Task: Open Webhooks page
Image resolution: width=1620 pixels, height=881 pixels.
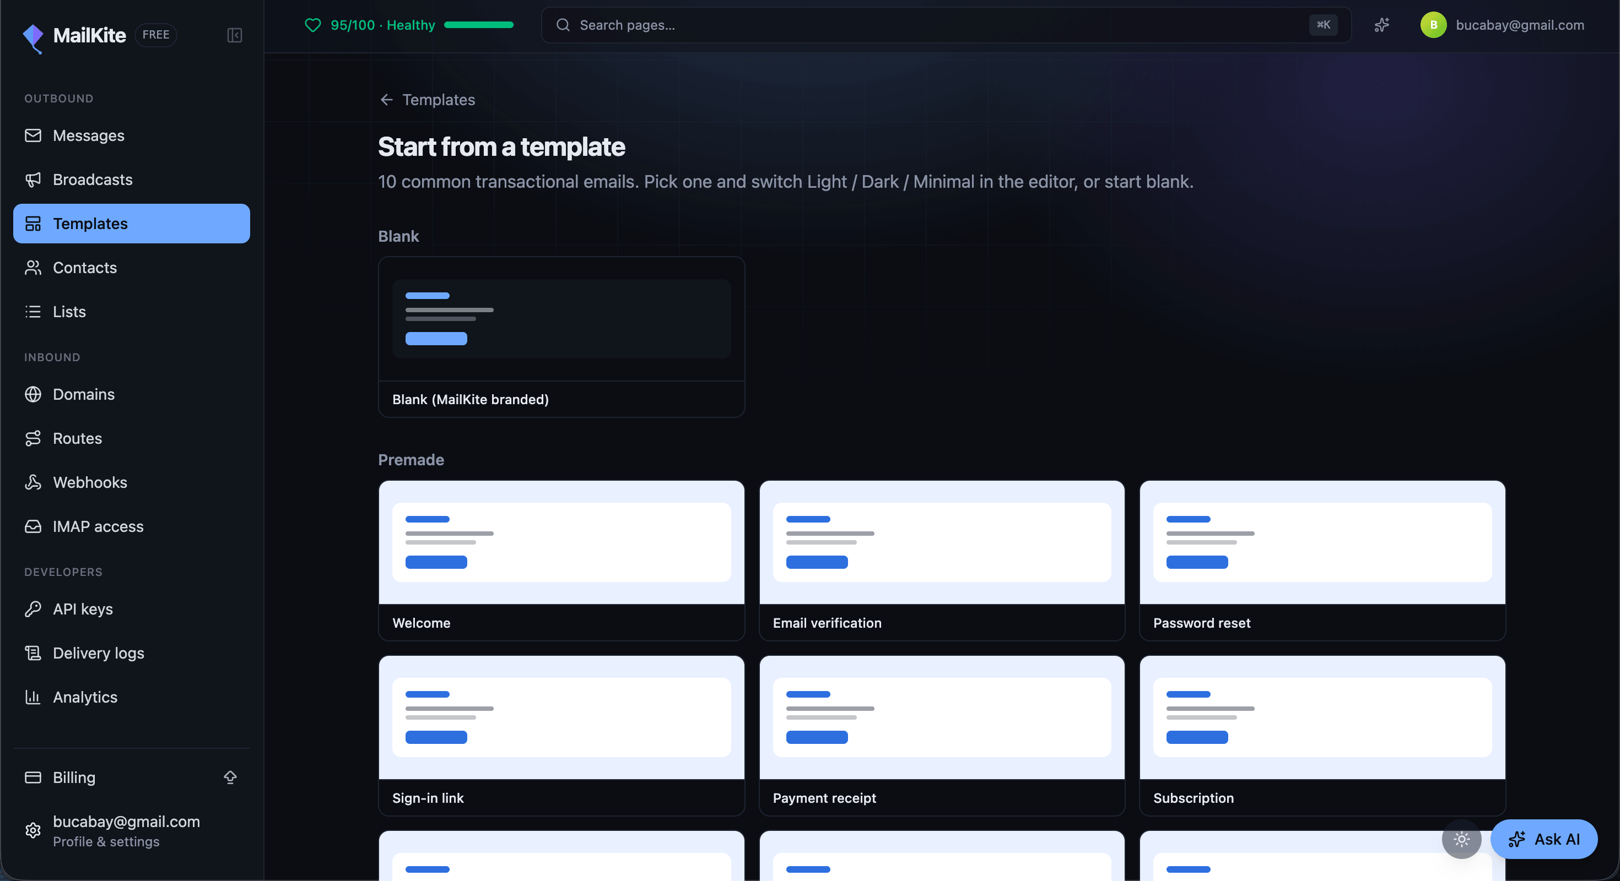Action: pyautogui.click(x=132, y=482)
